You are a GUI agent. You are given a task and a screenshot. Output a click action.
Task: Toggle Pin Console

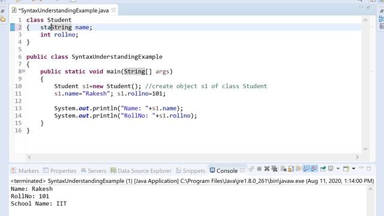323,169
